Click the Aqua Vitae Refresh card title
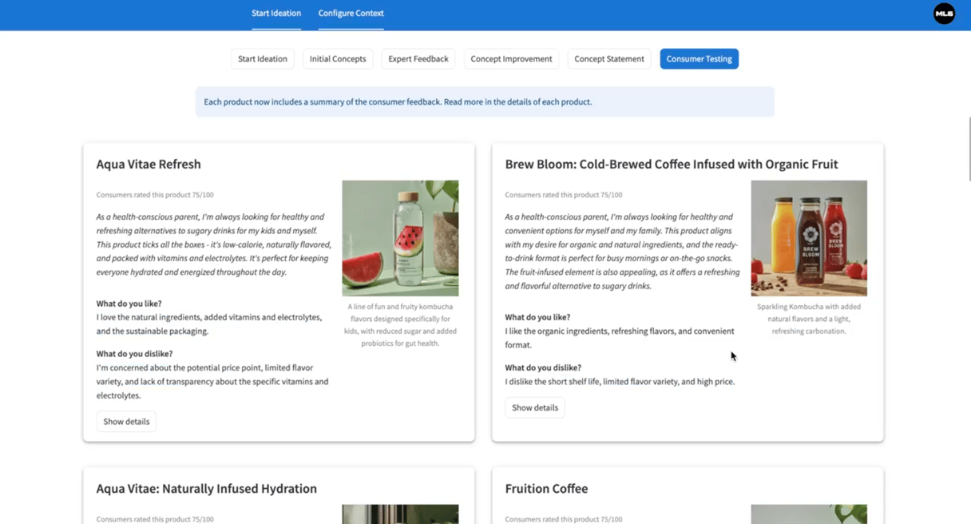This screenshot has width=971, height=524. pos(149,165)
